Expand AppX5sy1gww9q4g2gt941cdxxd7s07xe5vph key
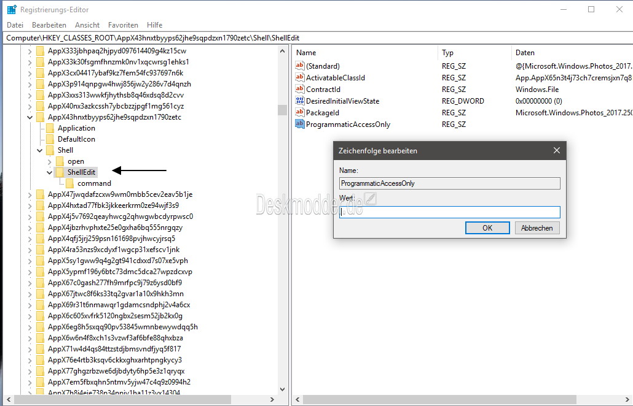Image resolution: width=633 pixels, height=406 pixels. pyautogui.click(x=30, y=261)
